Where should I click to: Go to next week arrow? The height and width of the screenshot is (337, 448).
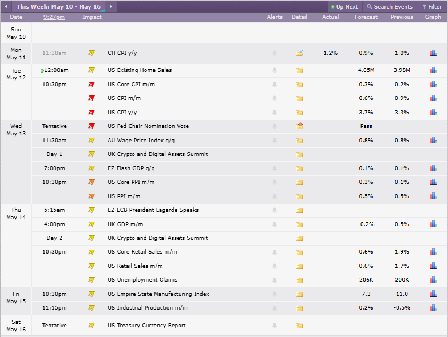[111, 6]
